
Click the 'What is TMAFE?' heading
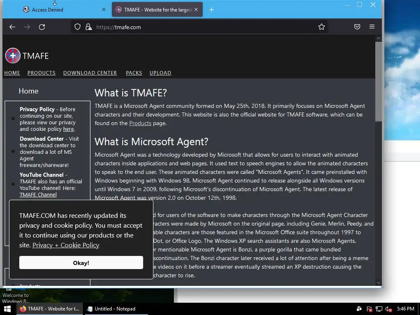coord(131,93)
